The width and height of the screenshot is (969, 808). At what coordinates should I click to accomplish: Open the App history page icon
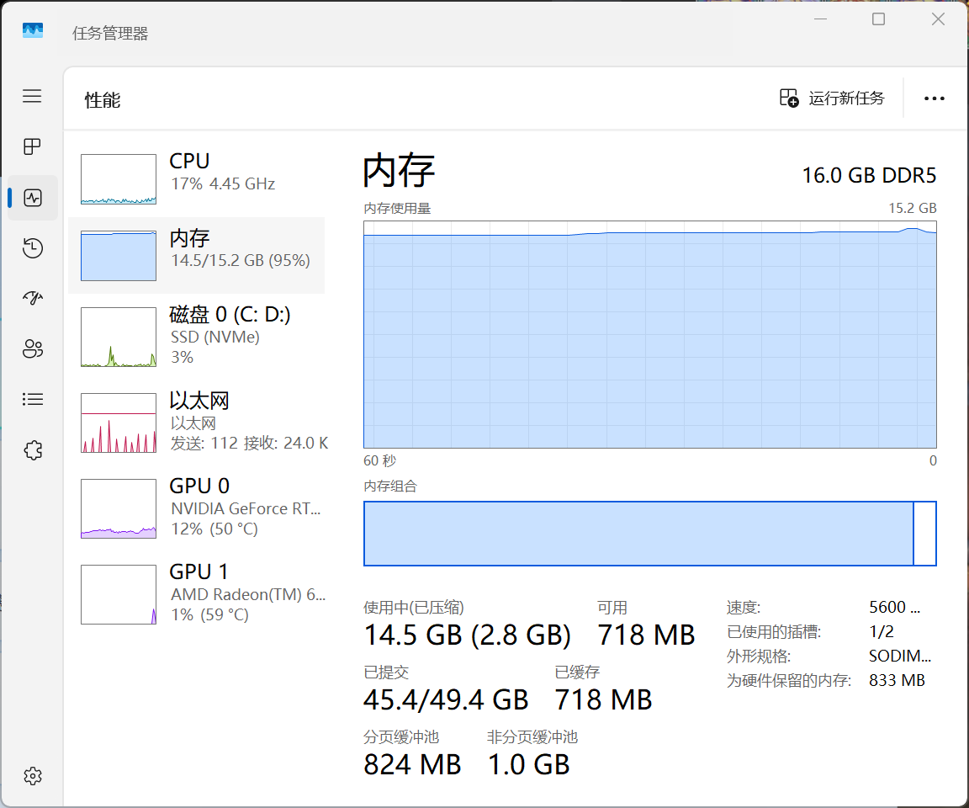point(33,248)
